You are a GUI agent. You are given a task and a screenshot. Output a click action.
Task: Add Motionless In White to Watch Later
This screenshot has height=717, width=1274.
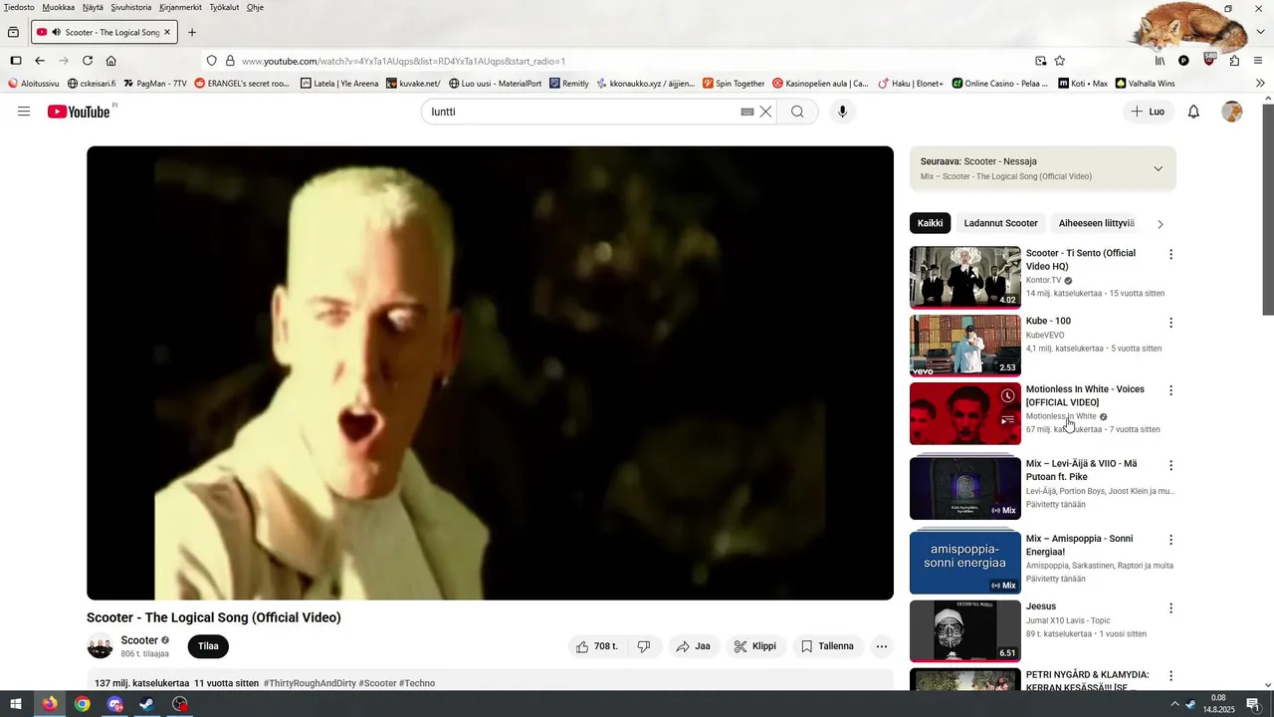1007,396
